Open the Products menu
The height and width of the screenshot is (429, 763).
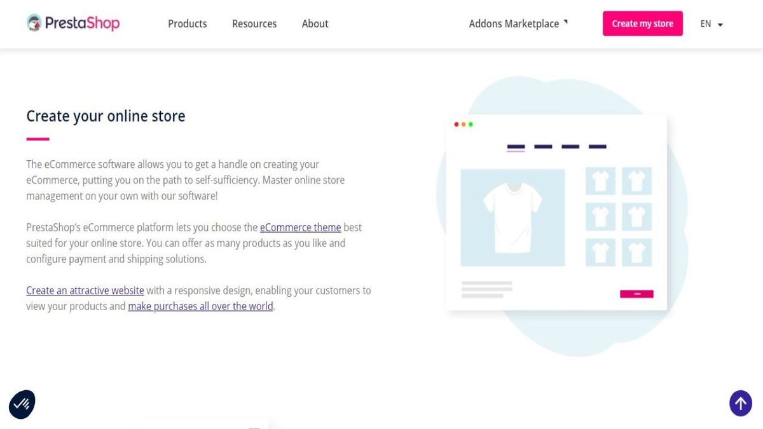click(187, 24)
